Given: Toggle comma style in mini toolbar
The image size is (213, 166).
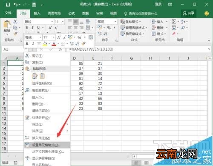Looking at the screenshot, I should [85, 37].
